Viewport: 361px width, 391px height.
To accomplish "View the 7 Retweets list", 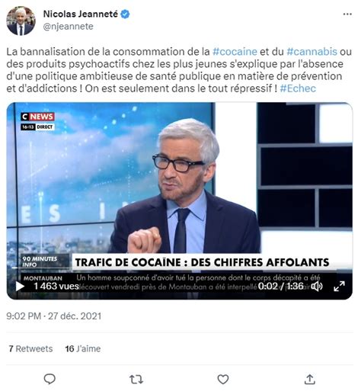I will (30, 349).
